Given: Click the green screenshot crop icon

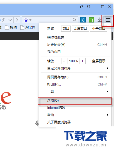Looking at the screenshot, I should (91, 20).
